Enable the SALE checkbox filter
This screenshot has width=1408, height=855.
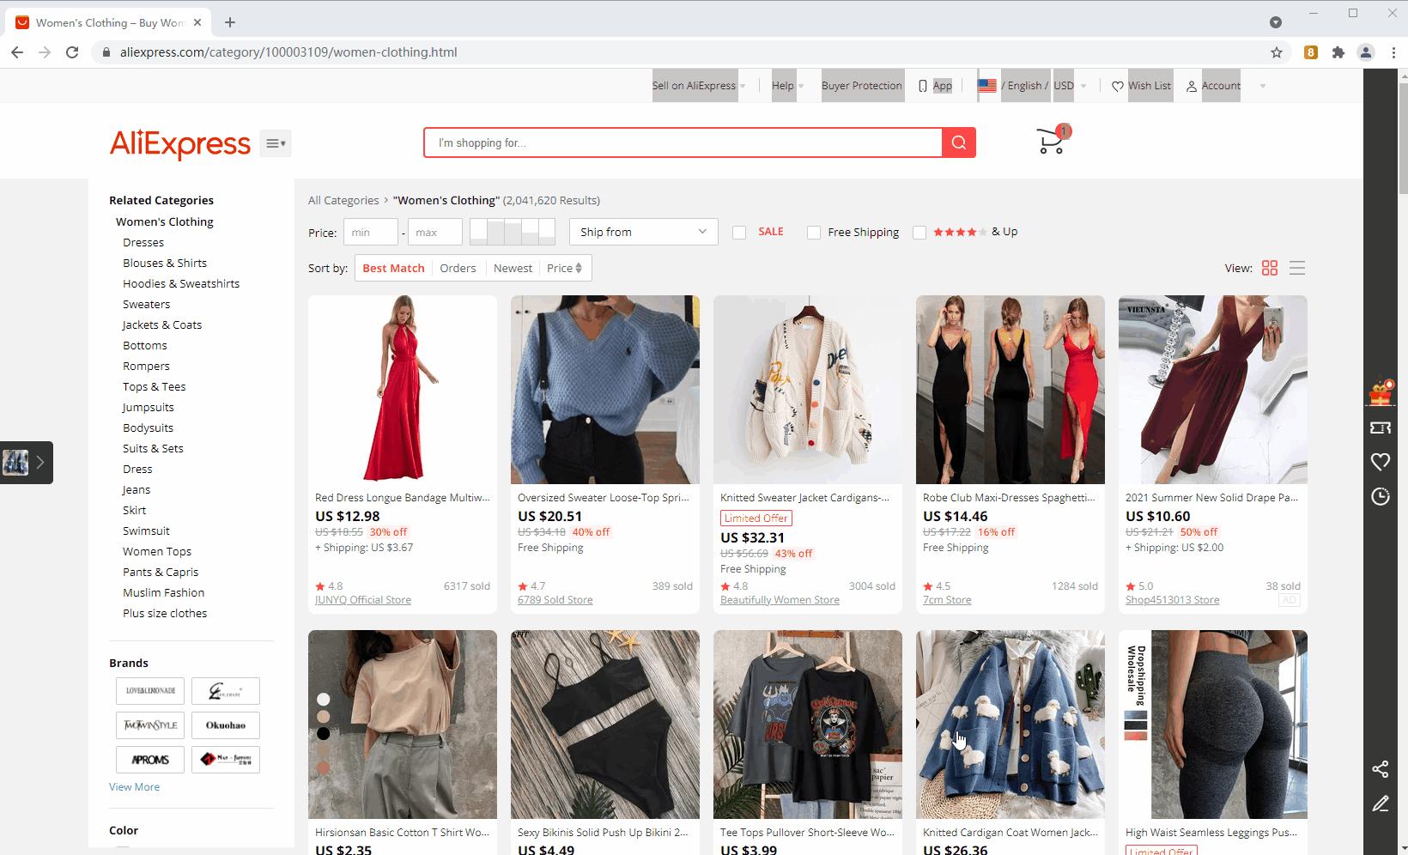[x=739, y=233]
